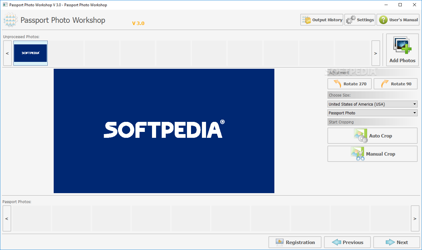
Task: Start Manual Crop
Action: coord(372,154)
